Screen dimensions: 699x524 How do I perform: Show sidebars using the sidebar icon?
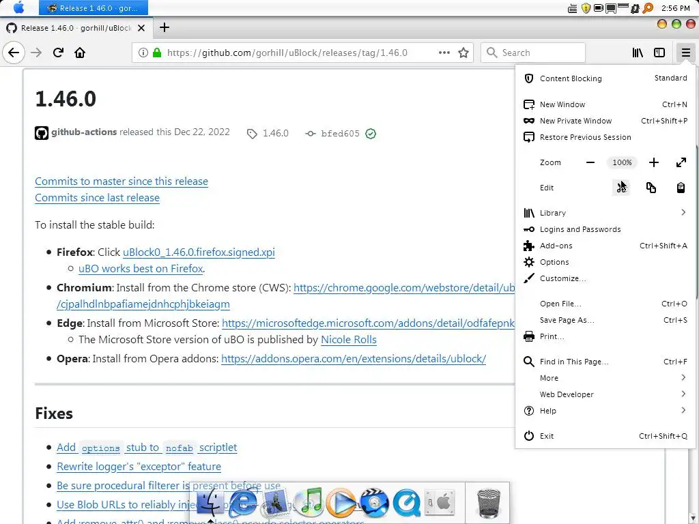coord(659,53)
